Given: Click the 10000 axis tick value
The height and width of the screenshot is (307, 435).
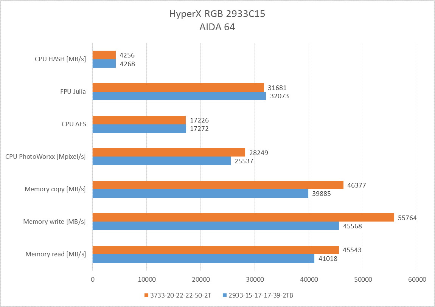Looking at the screenshot, I should tap(147, 279).
